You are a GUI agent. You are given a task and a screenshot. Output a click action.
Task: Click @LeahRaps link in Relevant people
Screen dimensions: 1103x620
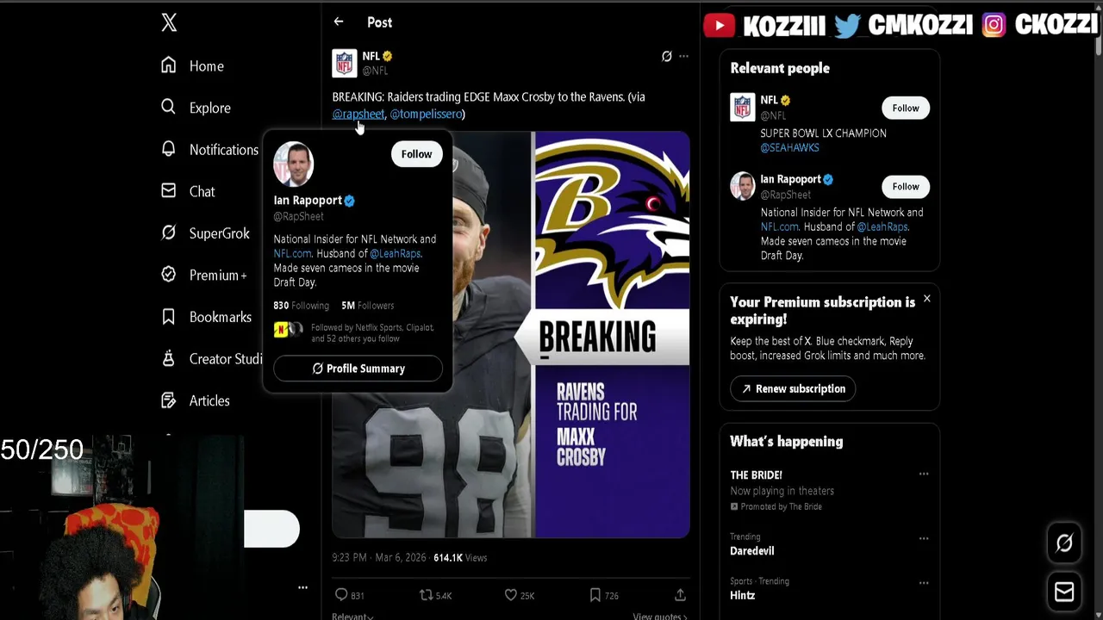pyautogui.click(x=882, y=227)
